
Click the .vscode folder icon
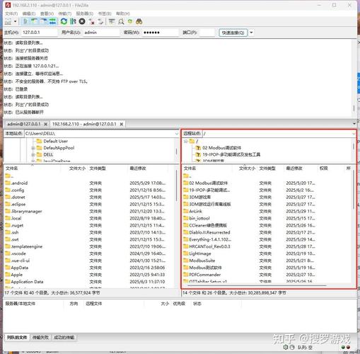coord(8,253)
